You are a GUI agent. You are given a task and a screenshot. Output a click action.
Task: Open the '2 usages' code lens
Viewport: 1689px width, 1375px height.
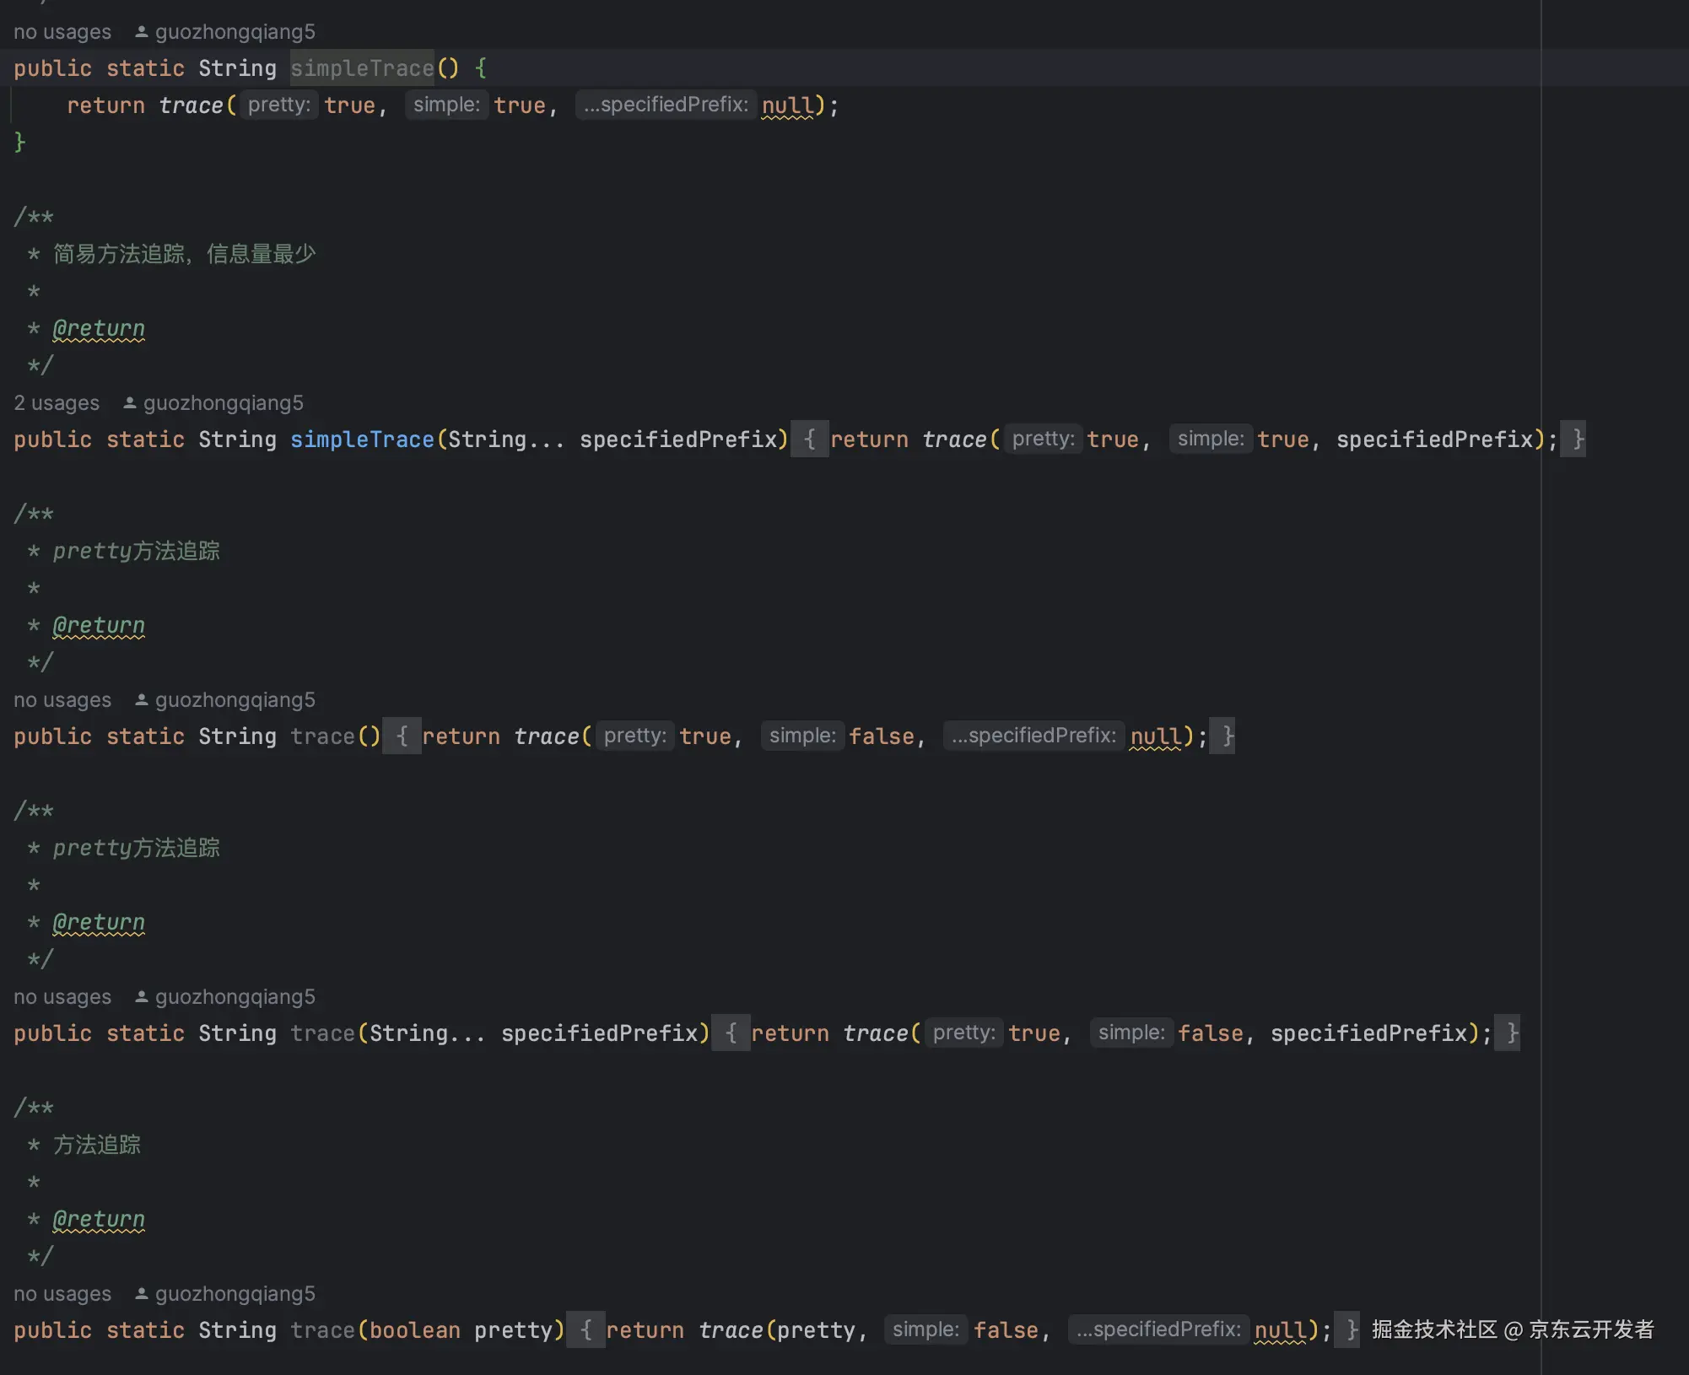(x=57, y=403)
